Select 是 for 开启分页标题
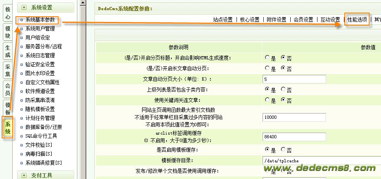Screen dimensions: 381x179 point(267,58)
